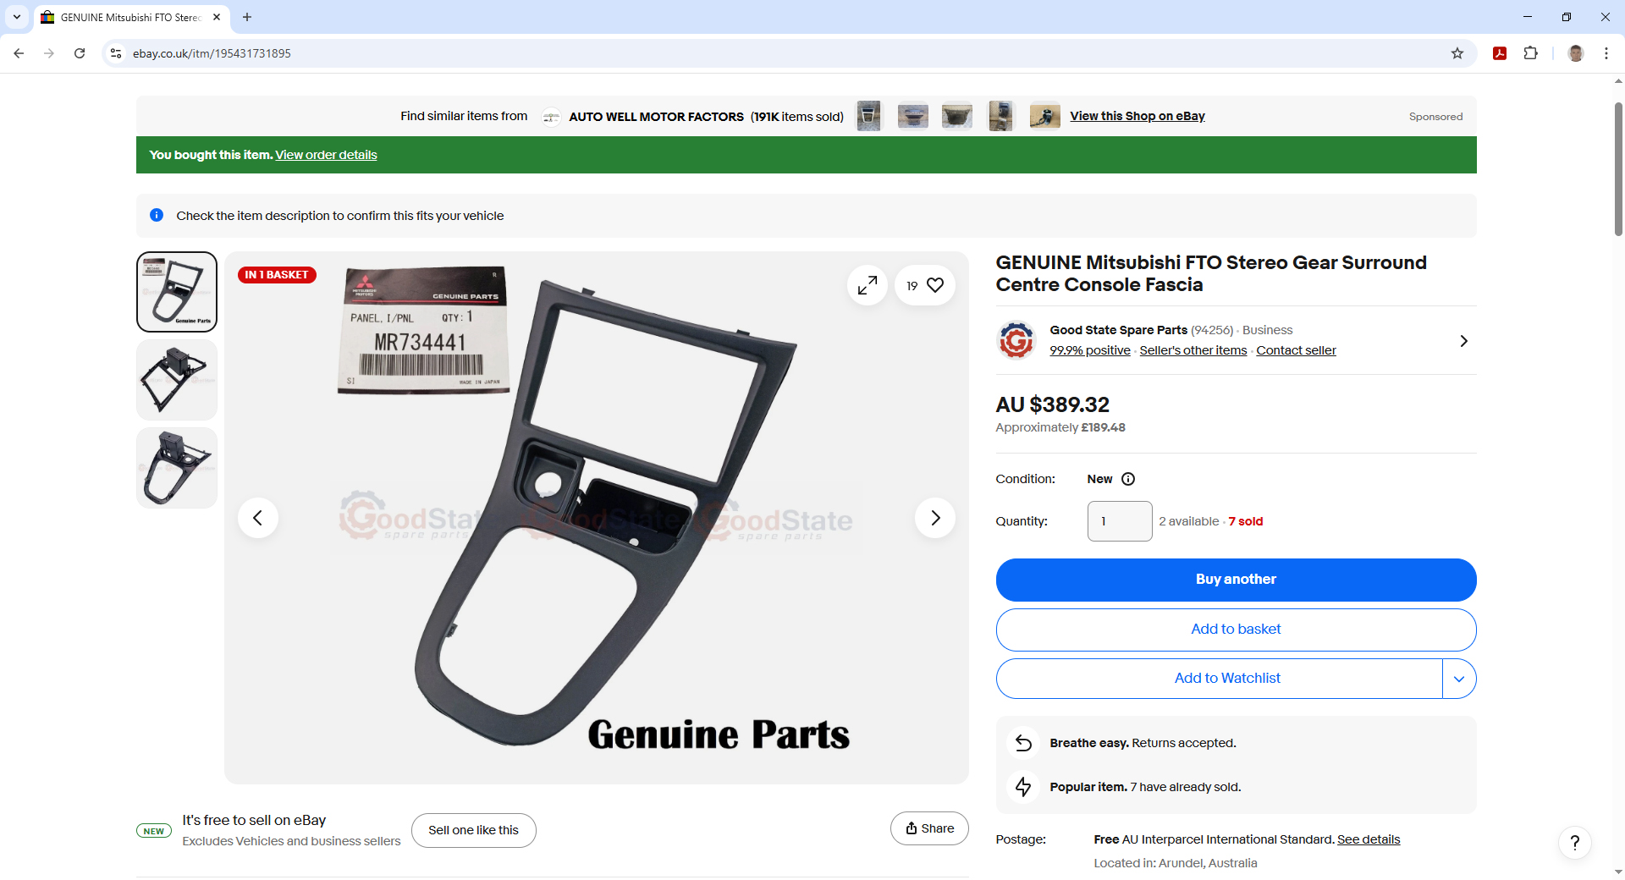Click the Good State Spare Parts seller name

[x=1118, y=330]
